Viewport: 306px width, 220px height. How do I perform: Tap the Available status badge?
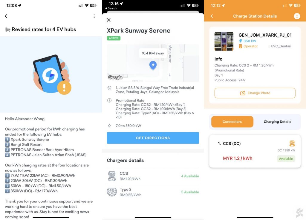click(x=286, y=159)
